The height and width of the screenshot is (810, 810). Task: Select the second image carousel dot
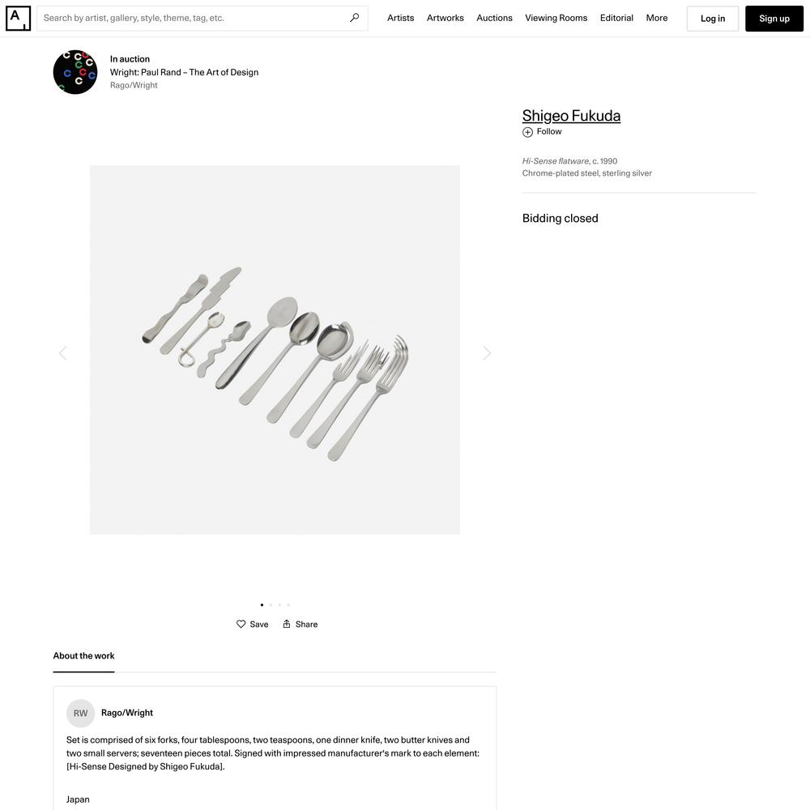(x=271, y=605)
